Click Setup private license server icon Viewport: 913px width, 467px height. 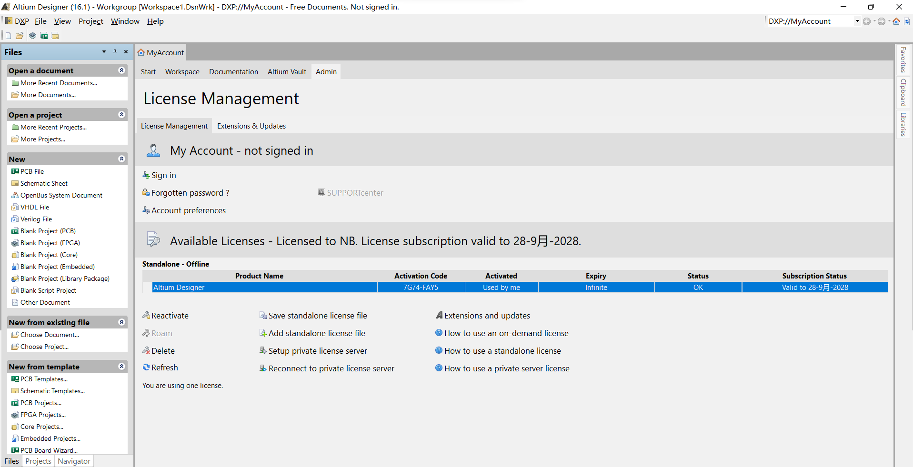pos(263,350)
